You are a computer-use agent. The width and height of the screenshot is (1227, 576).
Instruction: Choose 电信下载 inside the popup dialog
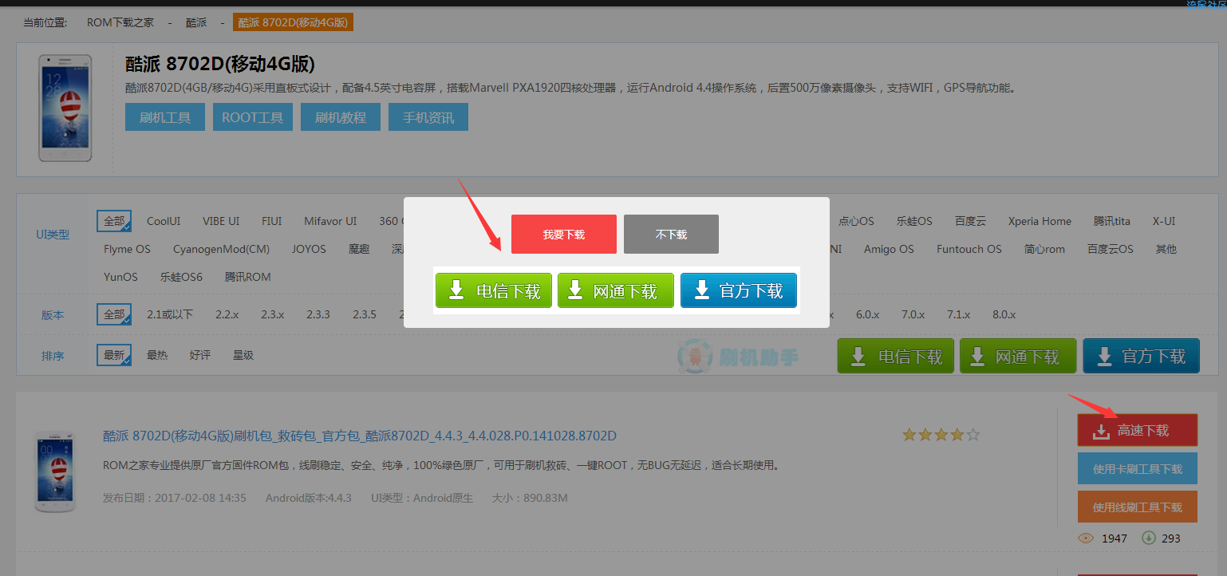494,290
